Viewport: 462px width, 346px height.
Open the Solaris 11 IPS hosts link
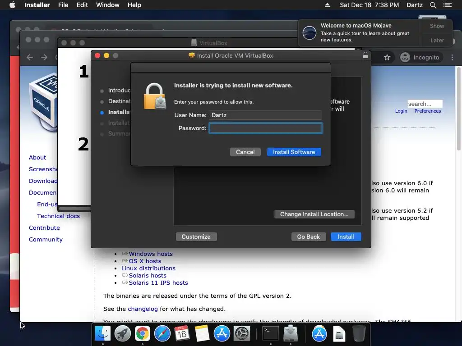pyautogui.click(x=158, y=283)
